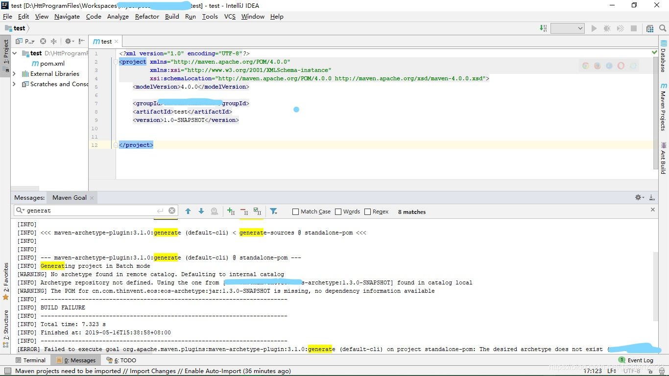Pin down the search results with the pin icon

215,211
